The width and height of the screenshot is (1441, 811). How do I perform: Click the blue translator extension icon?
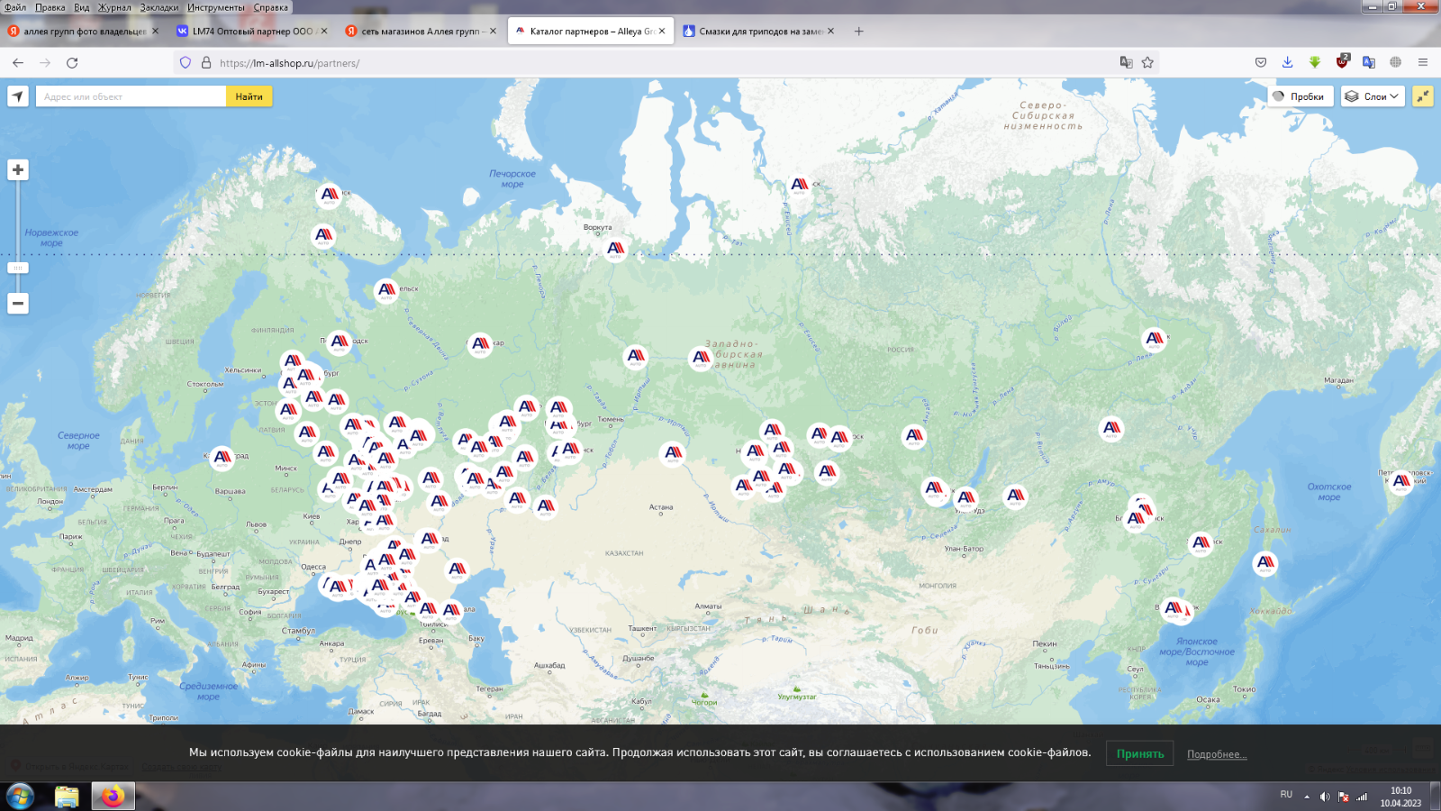[x=1369, y=62]
